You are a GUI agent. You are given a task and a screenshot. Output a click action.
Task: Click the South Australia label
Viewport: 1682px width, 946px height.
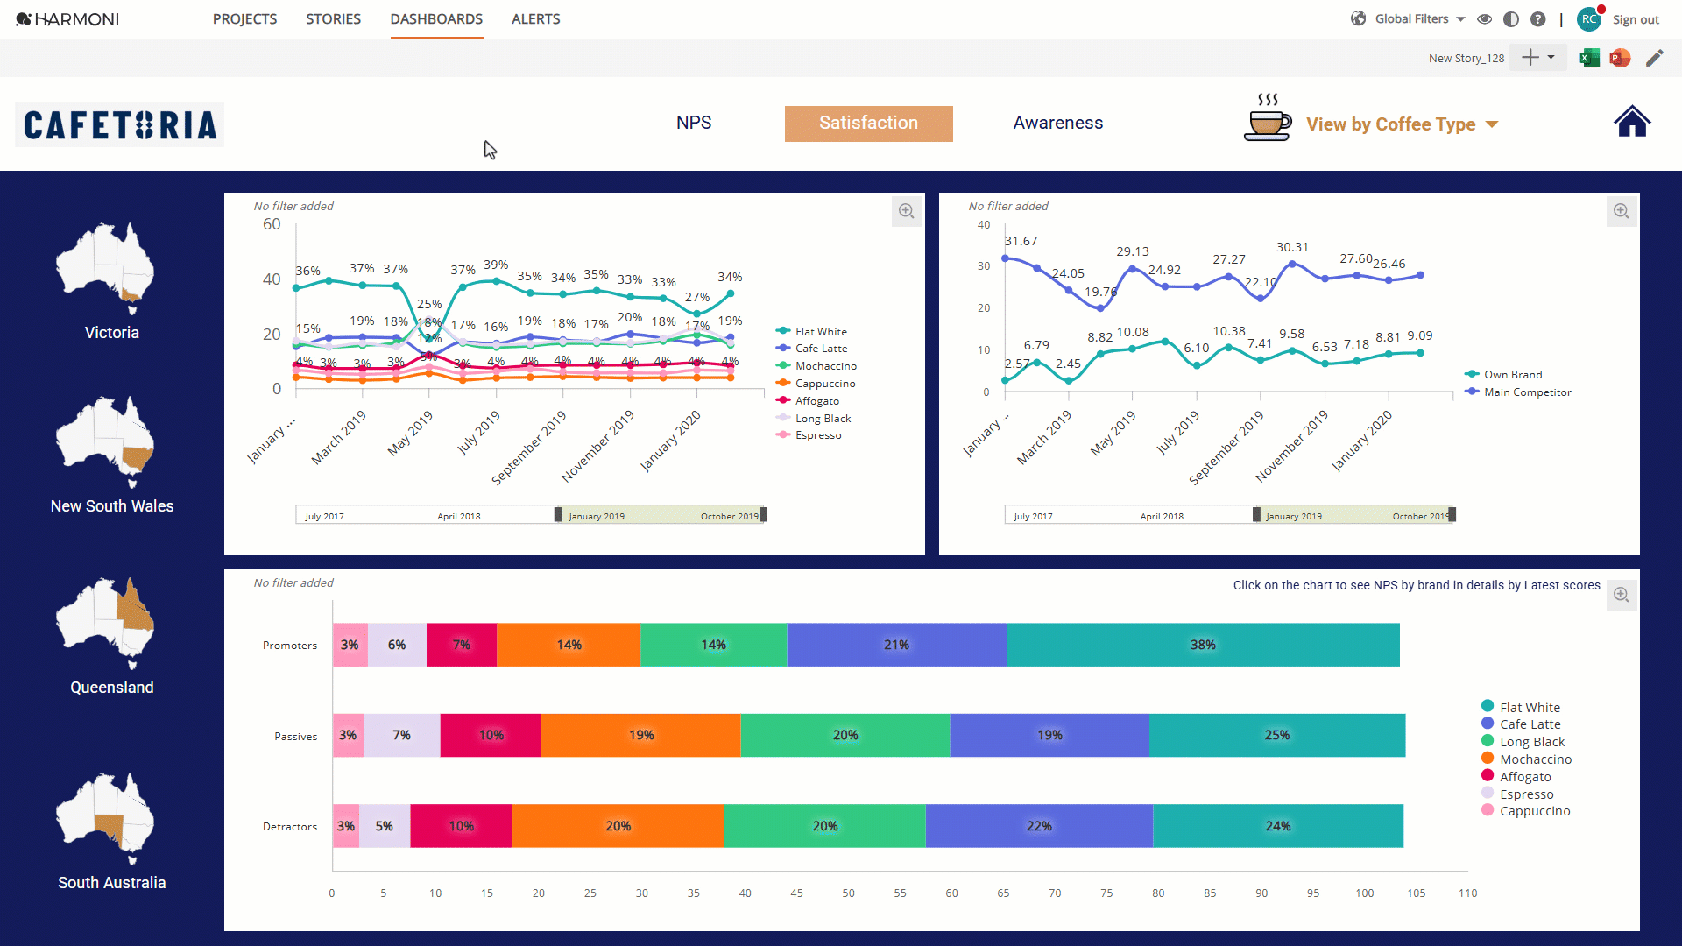[x=112, y=883]
